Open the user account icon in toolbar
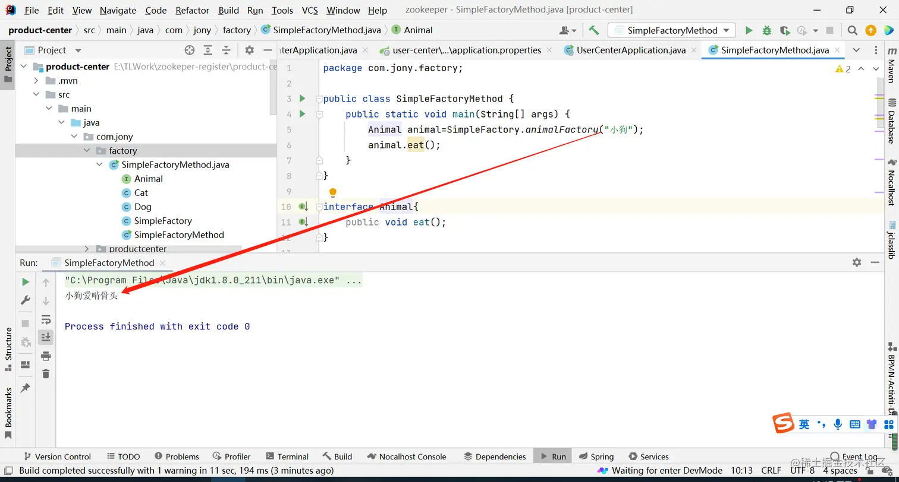 pos(567,30)
